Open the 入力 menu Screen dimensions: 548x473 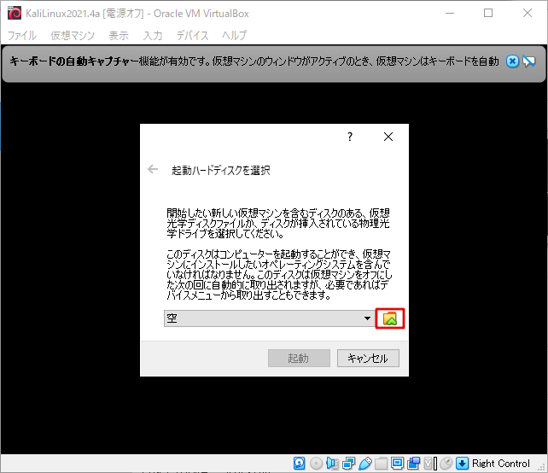coord(153,35)
